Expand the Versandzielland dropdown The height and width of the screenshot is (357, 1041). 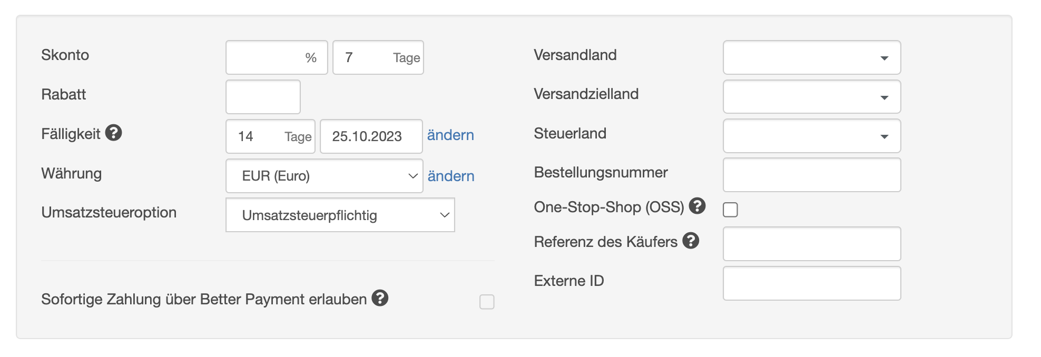click(x=811, y=97)
